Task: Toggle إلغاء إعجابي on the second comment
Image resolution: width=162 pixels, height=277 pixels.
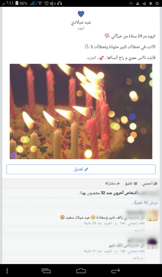Action: 137,251
